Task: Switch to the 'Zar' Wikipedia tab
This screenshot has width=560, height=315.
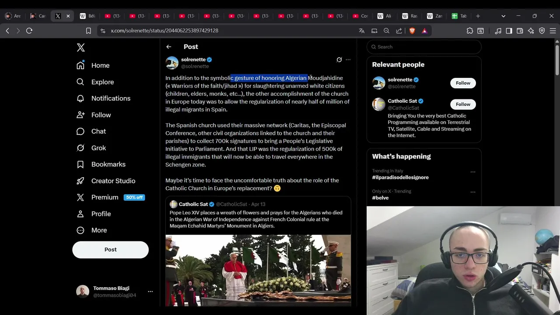Action: click(x=434, y=16)
